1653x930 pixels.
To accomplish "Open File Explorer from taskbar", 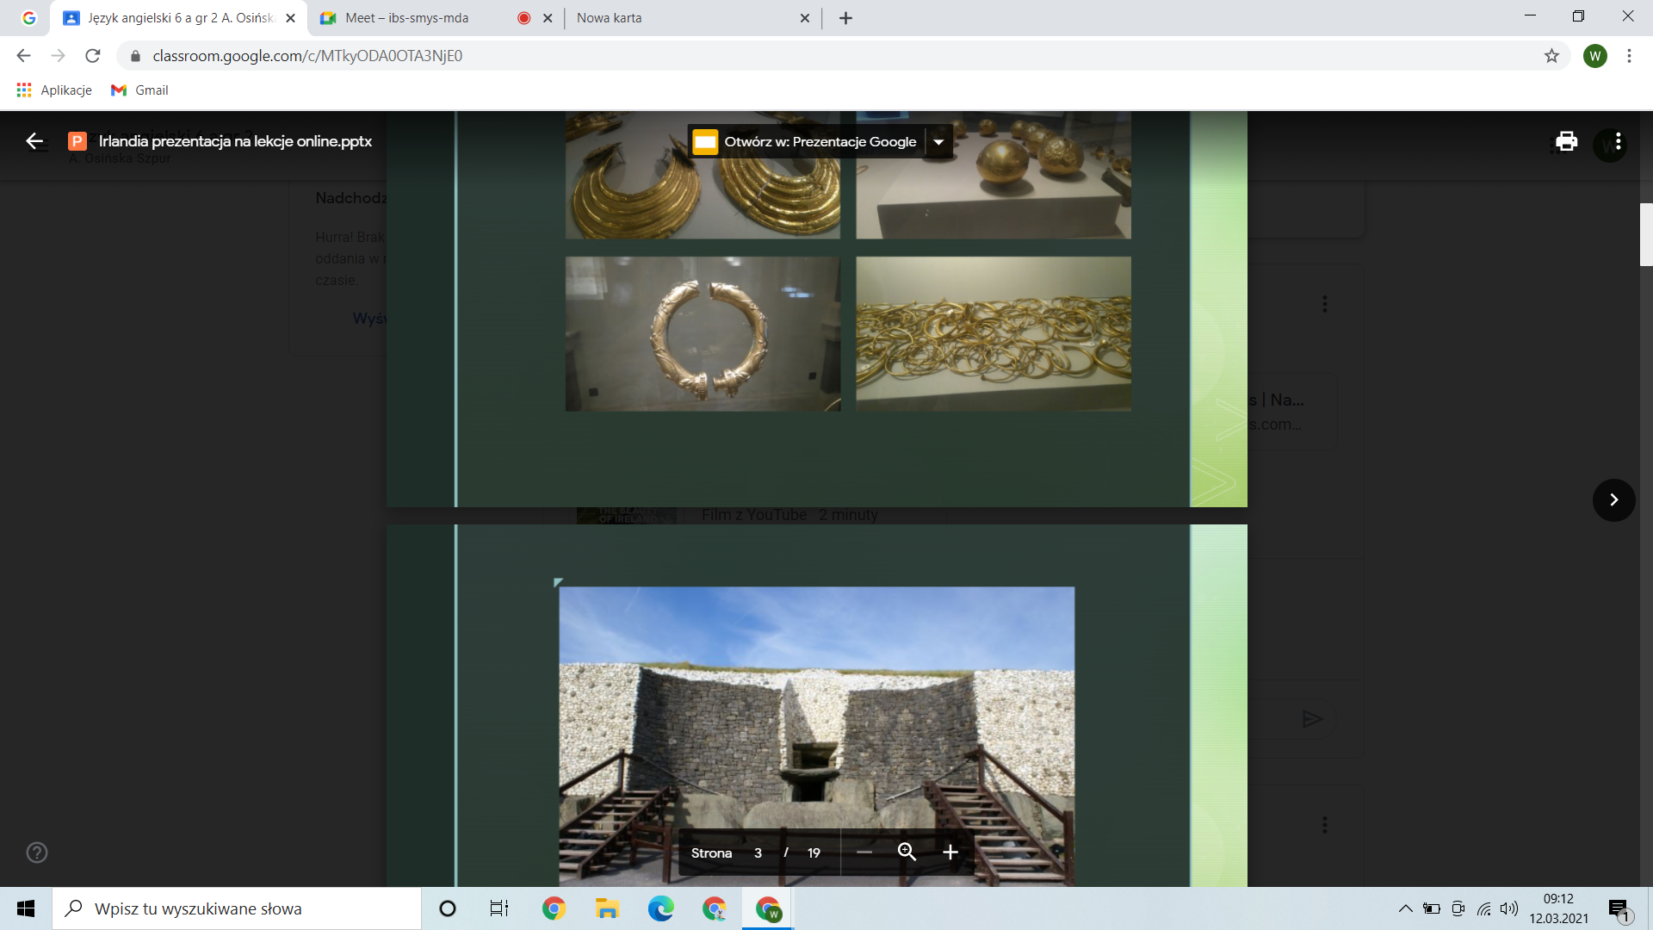I will click(x=607, y=908).
